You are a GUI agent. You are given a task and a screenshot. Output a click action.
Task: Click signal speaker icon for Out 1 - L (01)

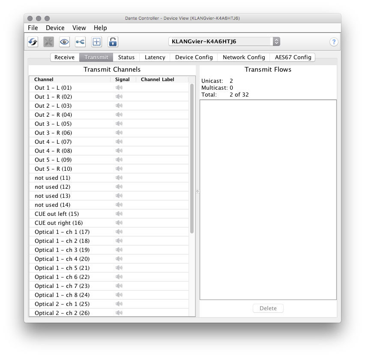[x=119, y=88]
